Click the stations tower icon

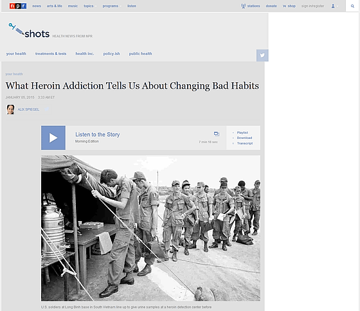(244, 6)
